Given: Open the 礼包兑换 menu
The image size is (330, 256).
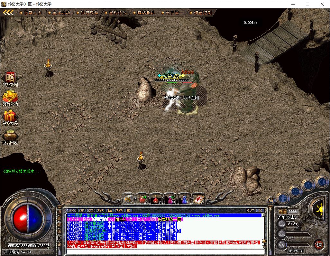Looking at the screenshot, I should coord(87,13).
